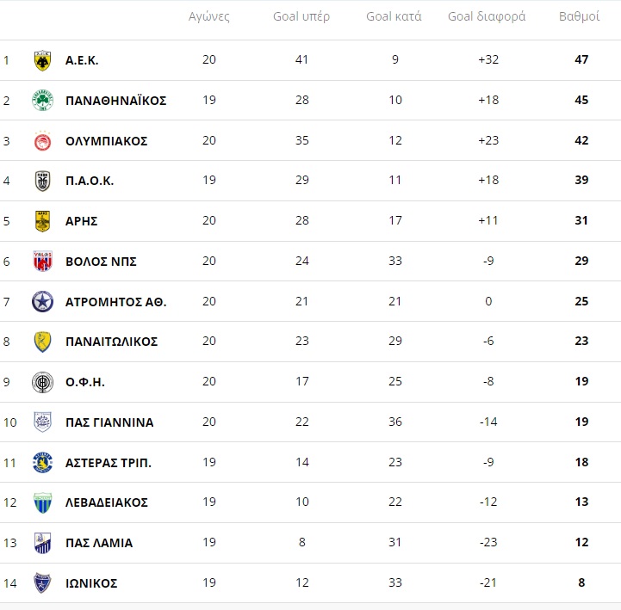The height and width of the screenshot is (610, 621).
Task: Click the A.E.K. team crest
Action: tap(42, 60)
